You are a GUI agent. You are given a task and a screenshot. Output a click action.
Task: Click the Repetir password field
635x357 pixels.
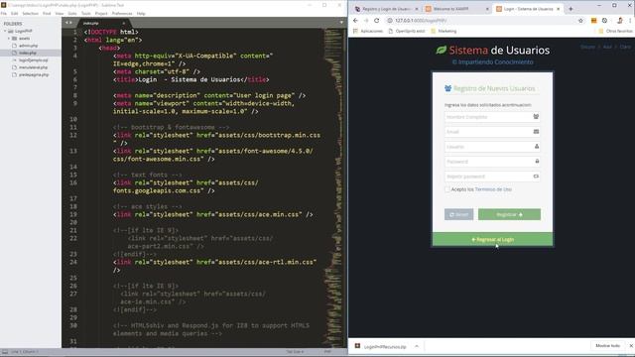(492, 177)
